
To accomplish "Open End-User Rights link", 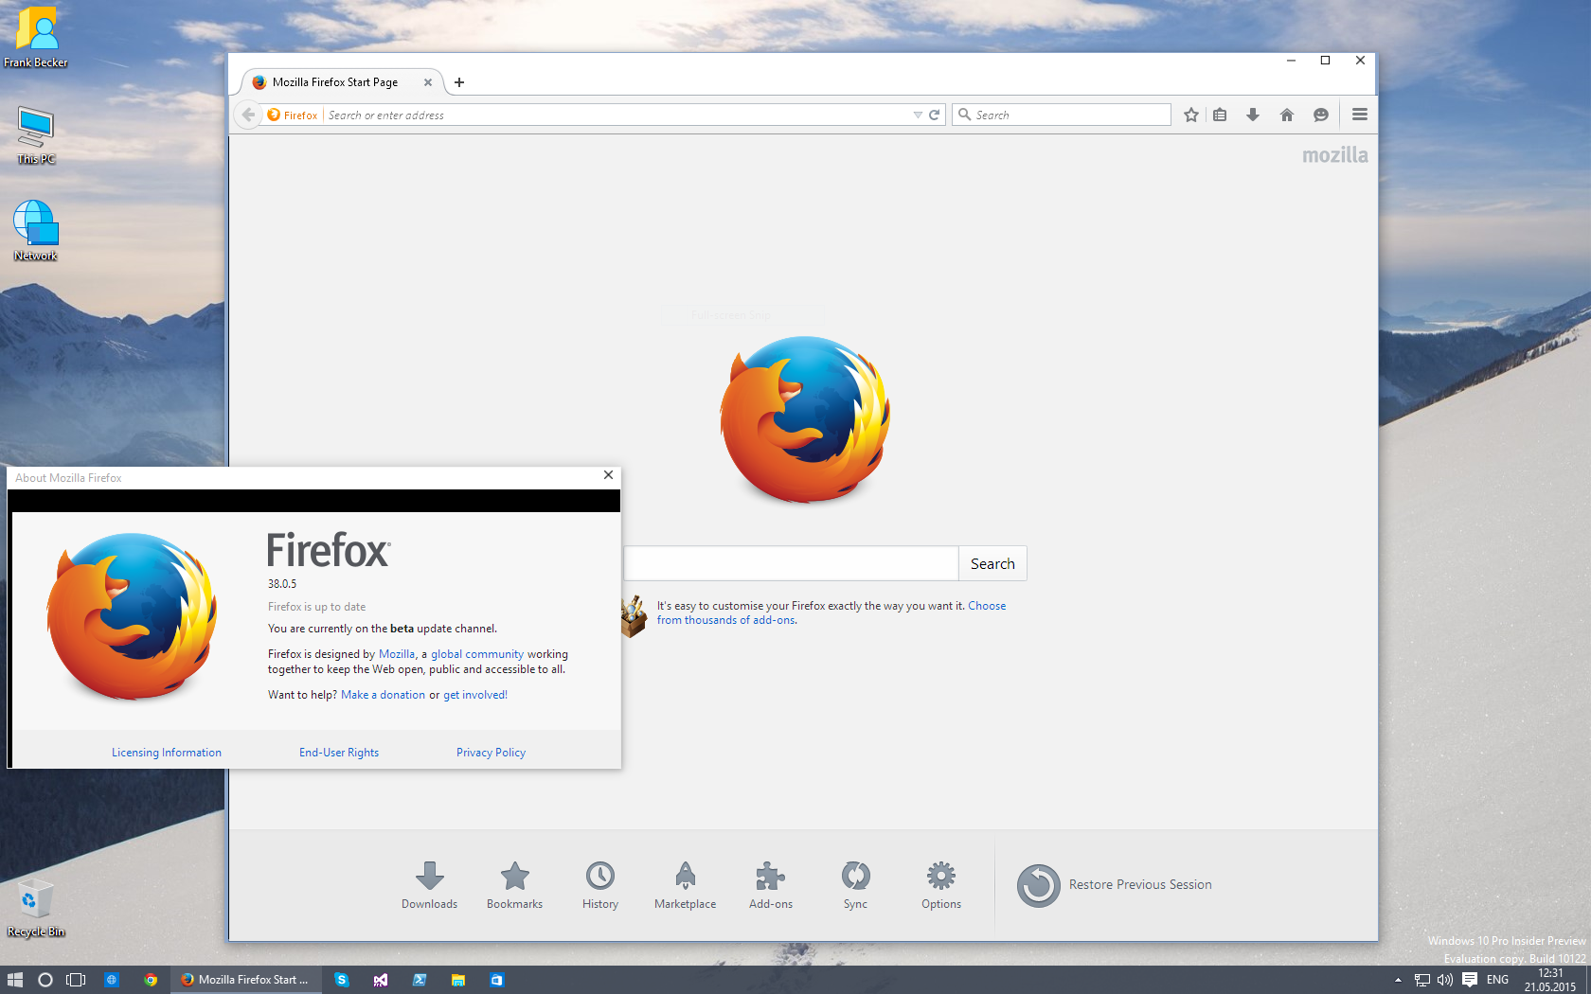I will tap(339, 753).
